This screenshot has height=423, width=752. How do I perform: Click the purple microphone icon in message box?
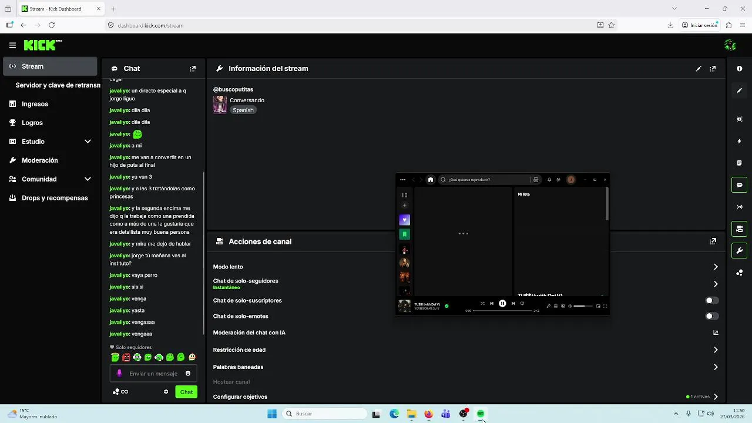[119, 373]
